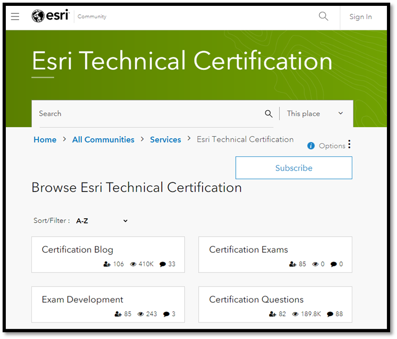Click the 88 comment count on Certification Questions

pyautogui.click(x=339, y=314)
